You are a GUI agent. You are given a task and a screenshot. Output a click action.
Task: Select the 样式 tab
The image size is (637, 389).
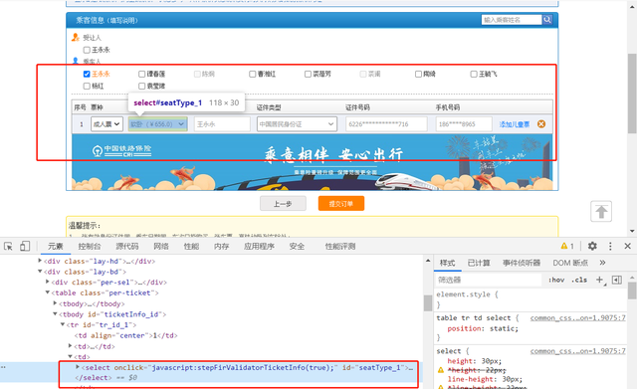[447, 263]
